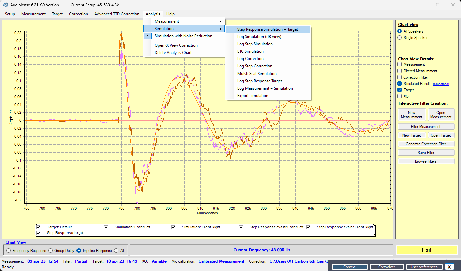
Task: Collapse the open Analysis menu
Action: pos(153,14)
